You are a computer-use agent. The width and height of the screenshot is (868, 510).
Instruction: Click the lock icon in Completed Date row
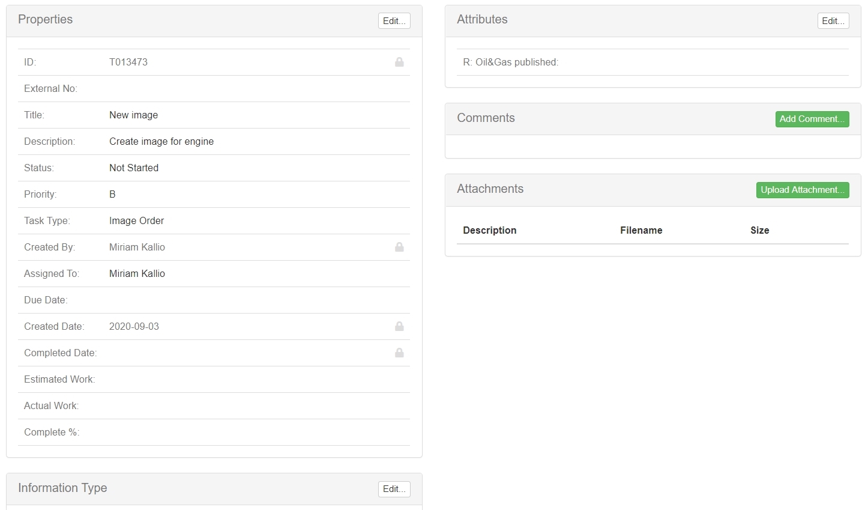[399, 353]
